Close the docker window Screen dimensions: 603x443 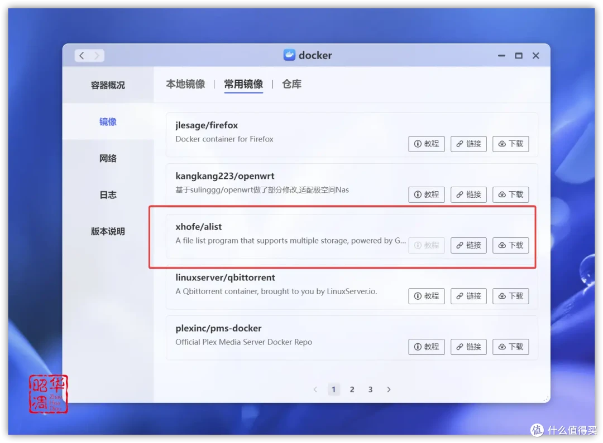(x=535, y=56)
